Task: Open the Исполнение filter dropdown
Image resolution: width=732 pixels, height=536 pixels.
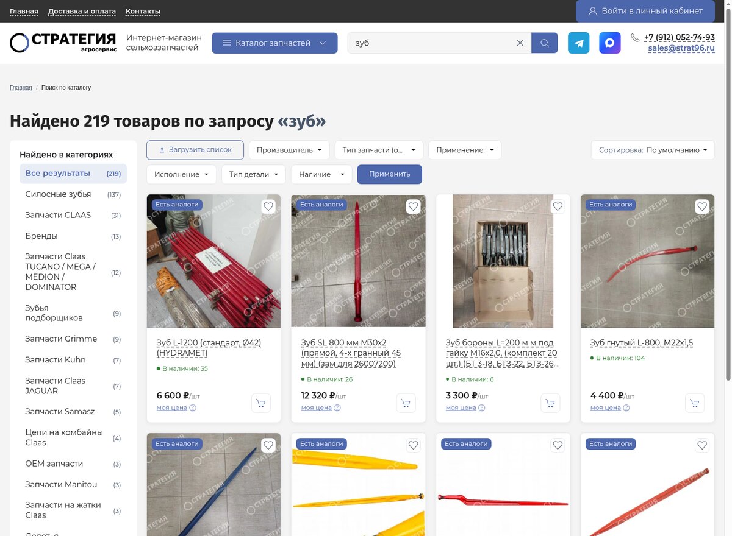Action: coord(181,174)
